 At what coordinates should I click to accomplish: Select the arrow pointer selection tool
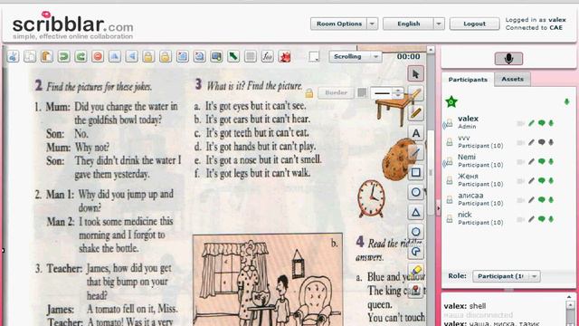[416, 74]
